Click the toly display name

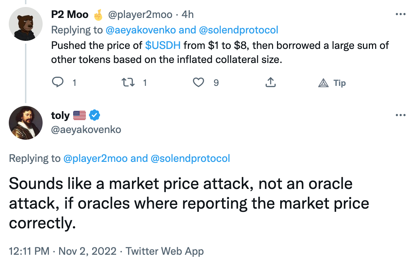[x=60, y=115]
